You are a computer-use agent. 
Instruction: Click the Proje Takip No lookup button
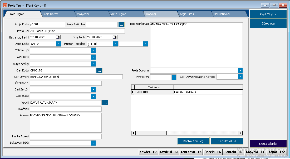coord(121,24)
